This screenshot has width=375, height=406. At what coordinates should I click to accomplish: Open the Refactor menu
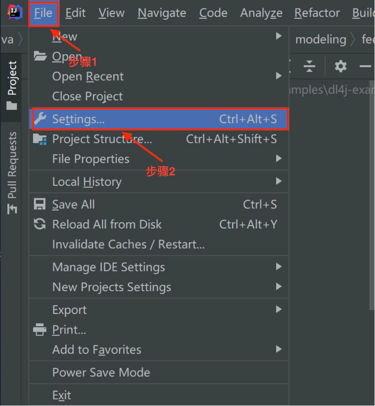click(x=316, y=13)
